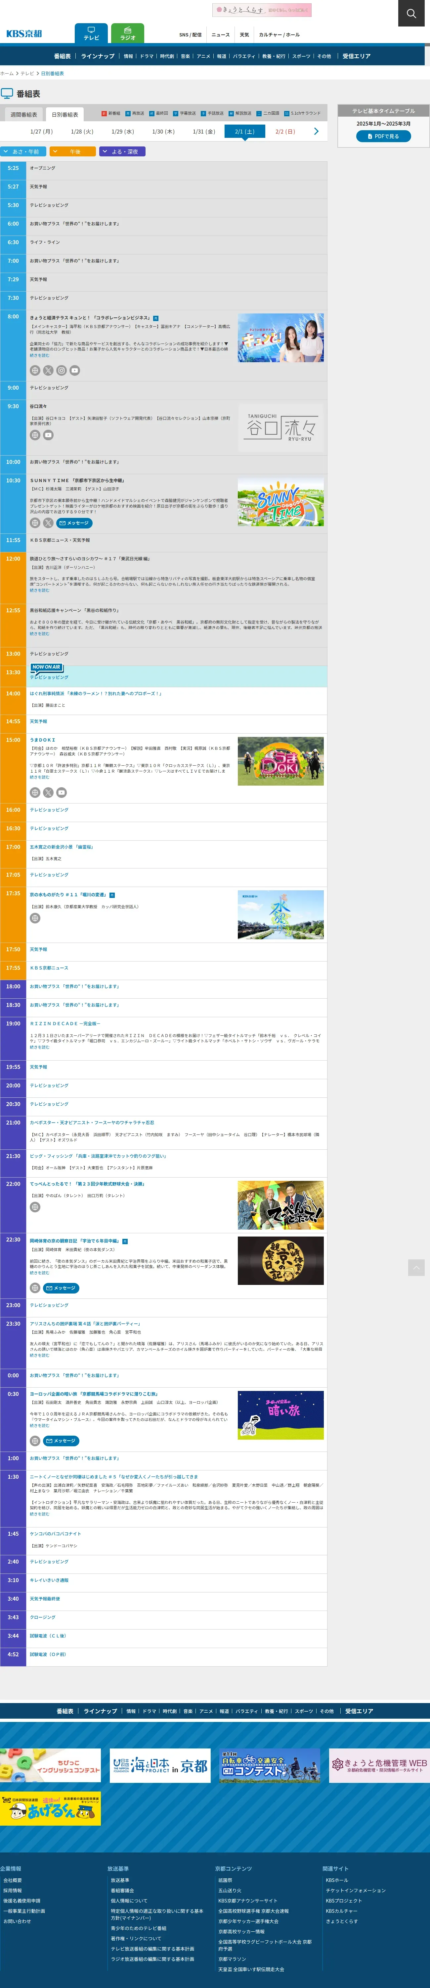Open ラインナップ in the top navigation bar
Image resolution: width=430 pixels, height=1988 pixels.
point(98,56)
